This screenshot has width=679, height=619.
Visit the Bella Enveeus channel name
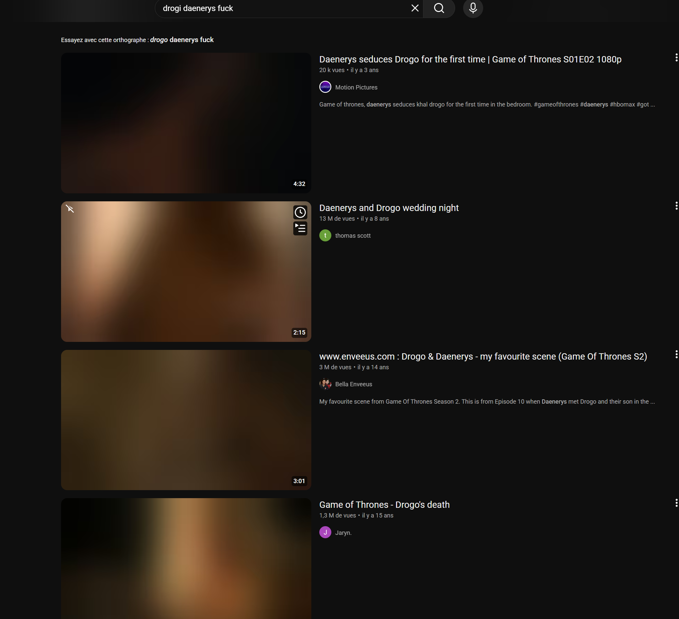pyautogui.click(x=354, y=384)
